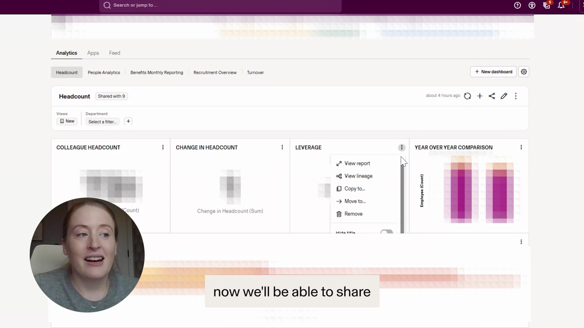The width and height of the screenshot is (584, 328).
Task: Open the Headcount dashboard more options menu
Action: (516, 96)
